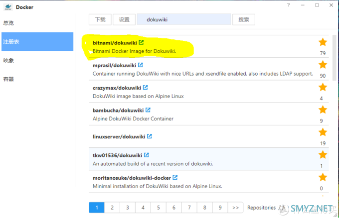Switch to the 容器 container section
Viewport: 339px width, 218px height.
coord(8,79)
